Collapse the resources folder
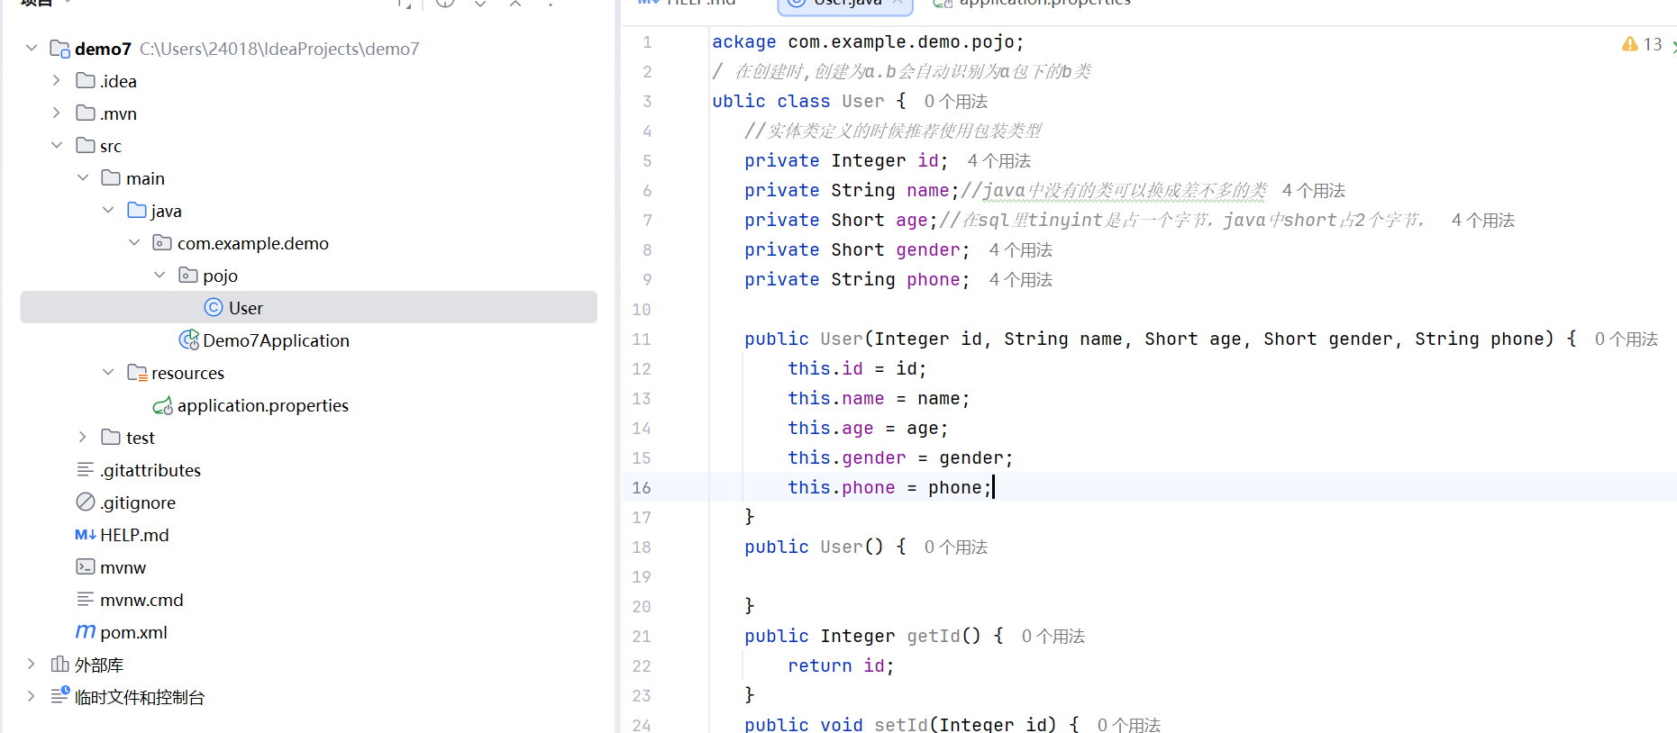The height and width of the screenshot is (733, 1677). 108,373
